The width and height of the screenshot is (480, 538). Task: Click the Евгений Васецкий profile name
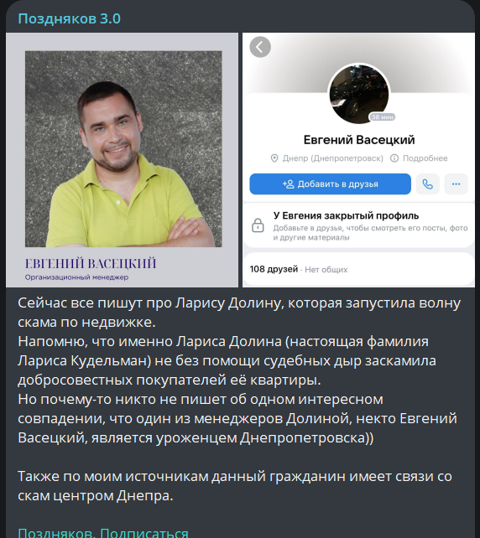[x=359, y=140]
